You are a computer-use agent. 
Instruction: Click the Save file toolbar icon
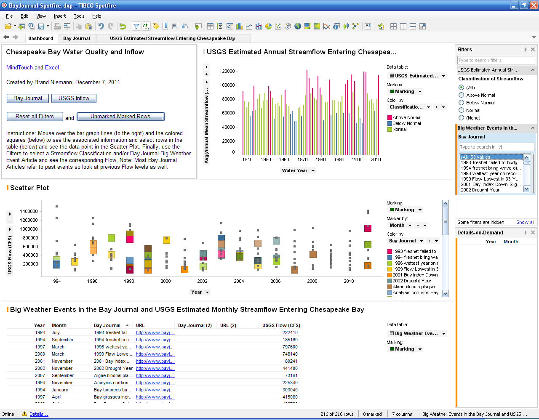pos(41,27)
